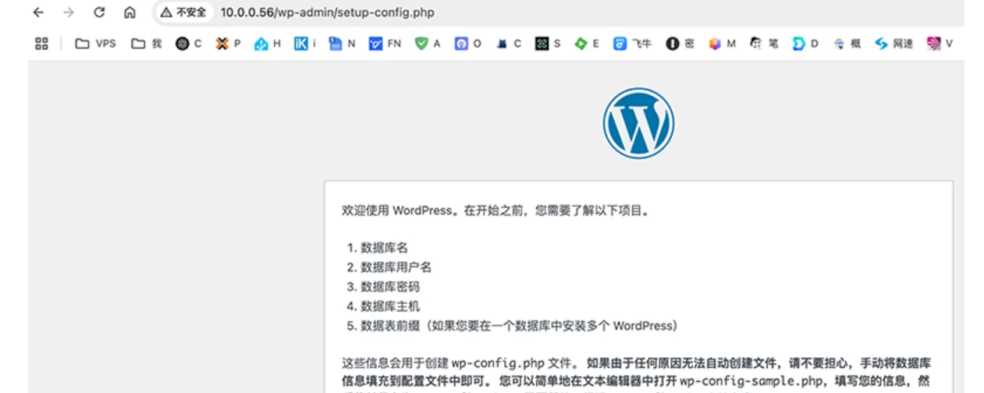Open the 'D' blue bookmark
Image resolution: width=984 pixels, height=393 pixels.
pos(805,44)
